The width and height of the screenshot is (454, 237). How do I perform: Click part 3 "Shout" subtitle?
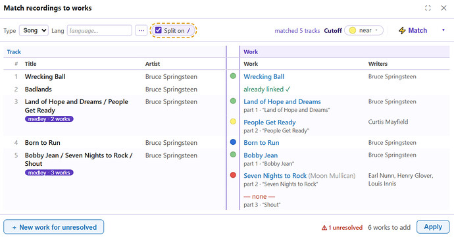coord(262,205)
